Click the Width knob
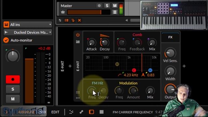208x117 pixels. pyautogui.click(x=170, y=71)
